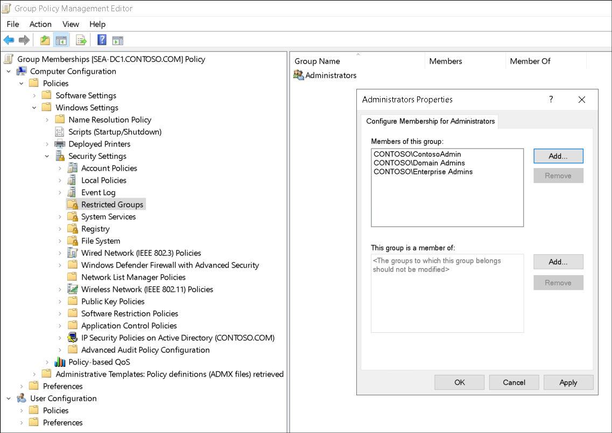Collapse the Computer Configuration node
The image size is (612, 433).
(9, 72)
